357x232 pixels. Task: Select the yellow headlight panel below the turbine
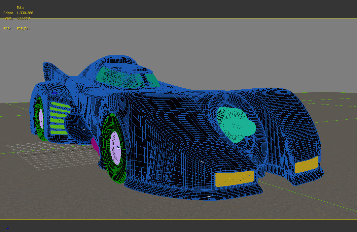(234, 179)
